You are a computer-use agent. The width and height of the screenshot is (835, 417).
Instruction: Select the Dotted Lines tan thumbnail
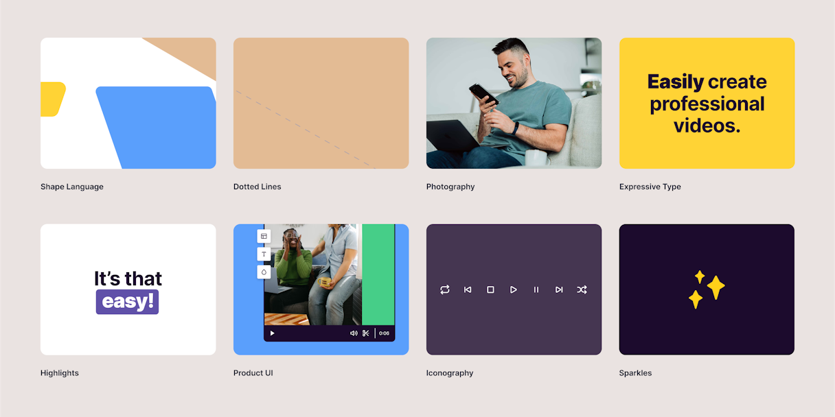point(321,103)
